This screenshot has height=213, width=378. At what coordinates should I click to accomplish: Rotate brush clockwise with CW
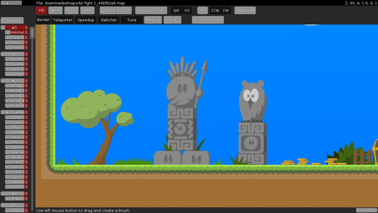pos(226,10)
